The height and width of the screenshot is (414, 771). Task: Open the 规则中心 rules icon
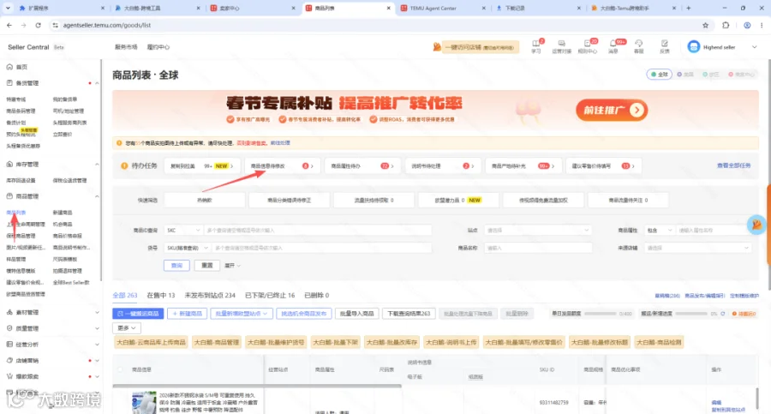[x=587, y=44]
